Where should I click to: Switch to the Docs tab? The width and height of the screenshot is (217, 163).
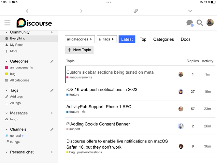(186, 39)
